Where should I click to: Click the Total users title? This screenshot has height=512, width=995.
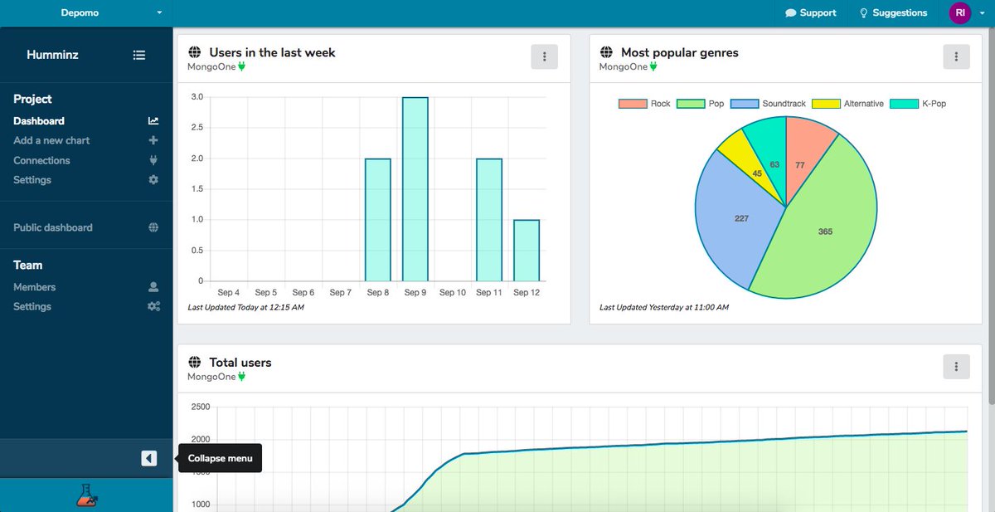click(x=240, y=363)
